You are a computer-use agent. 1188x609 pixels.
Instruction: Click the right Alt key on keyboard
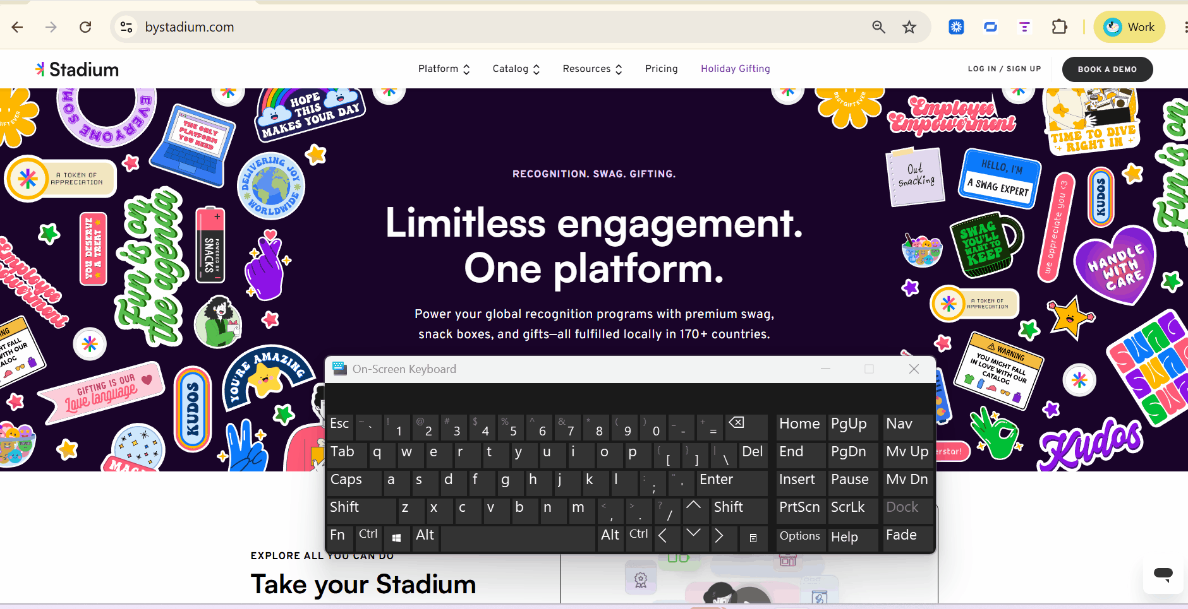click(610, 538)
